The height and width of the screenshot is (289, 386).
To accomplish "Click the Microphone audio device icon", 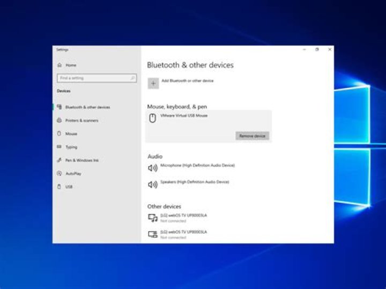I will point(153,168).
